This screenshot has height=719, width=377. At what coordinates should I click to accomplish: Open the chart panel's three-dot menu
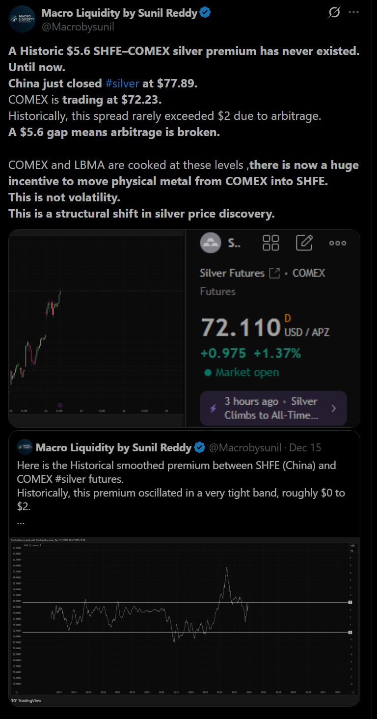click(338, 243)
